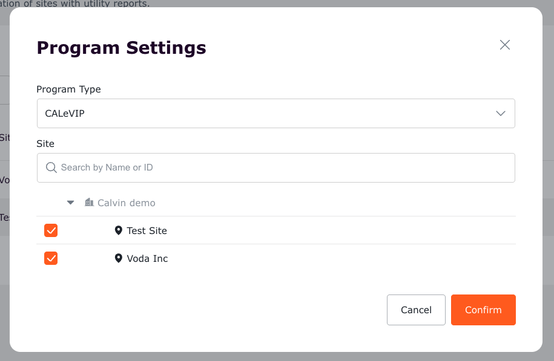This screenshot has height=361, width=554.
Task: Click the Calvin demo group label
Action: [x=127, y=203]
